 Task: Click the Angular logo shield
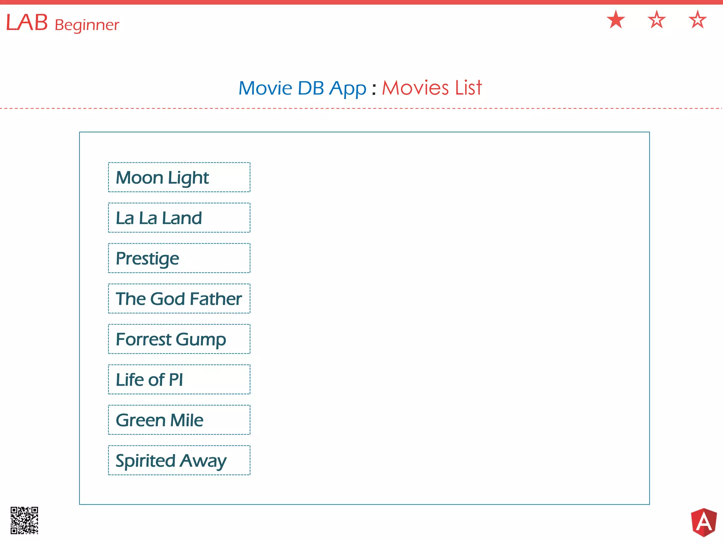click(x=704, y=522)
